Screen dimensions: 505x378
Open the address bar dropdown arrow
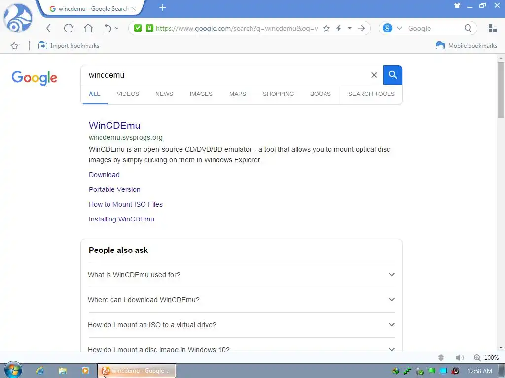(350, 28)
